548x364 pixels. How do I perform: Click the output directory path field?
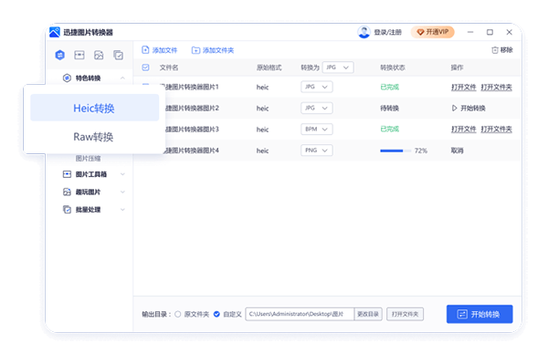pos(300,314)
